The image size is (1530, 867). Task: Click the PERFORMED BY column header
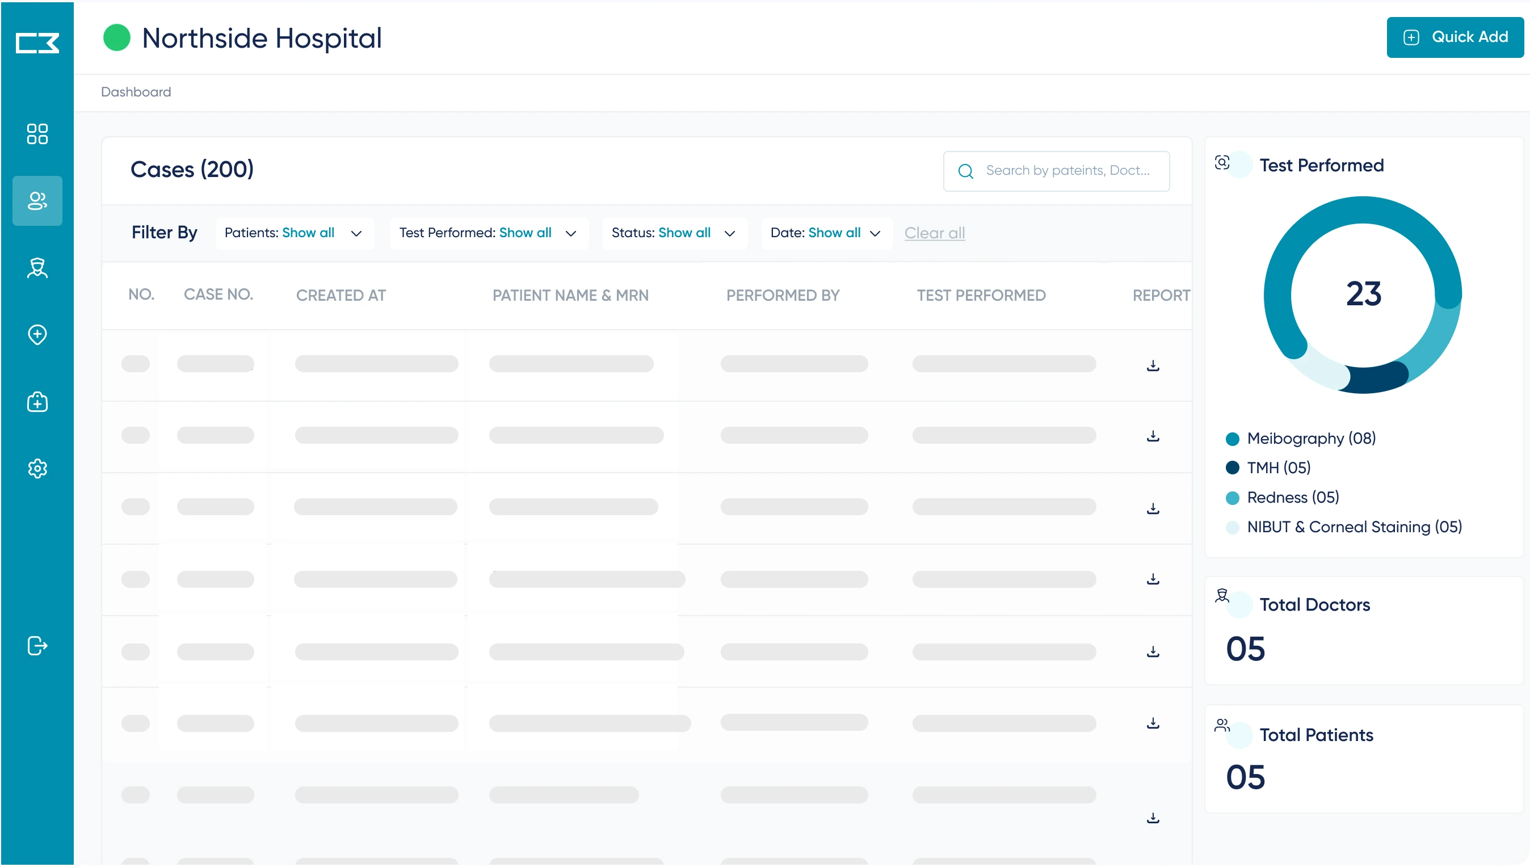point(783,296)
